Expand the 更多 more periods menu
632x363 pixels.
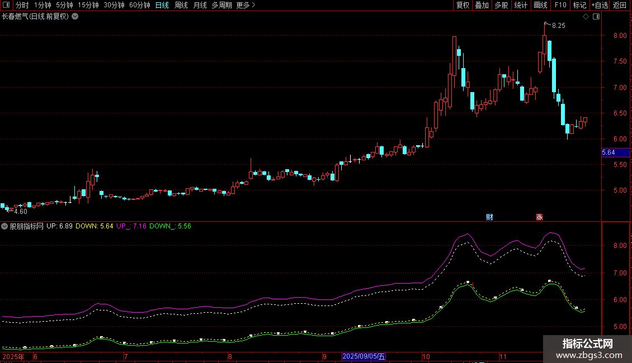[x=246, y=5]
